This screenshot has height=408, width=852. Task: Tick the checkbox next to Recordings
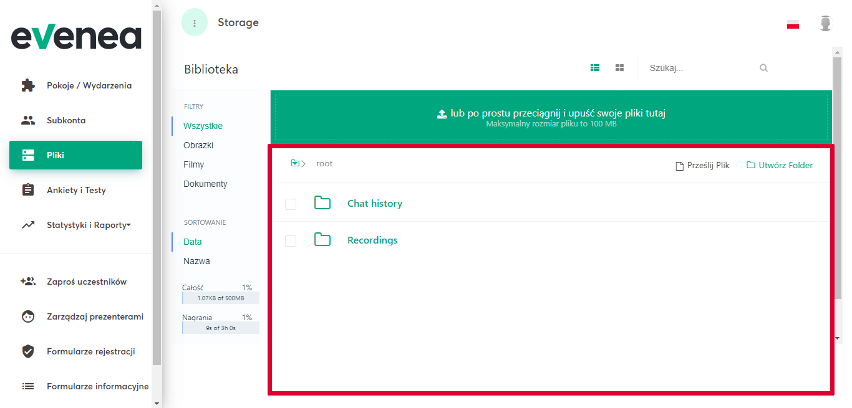(291, 240)
